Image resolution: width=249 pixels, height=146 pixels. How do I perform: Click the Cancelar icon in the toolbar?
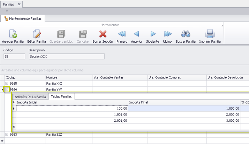[x=83, y=34]
